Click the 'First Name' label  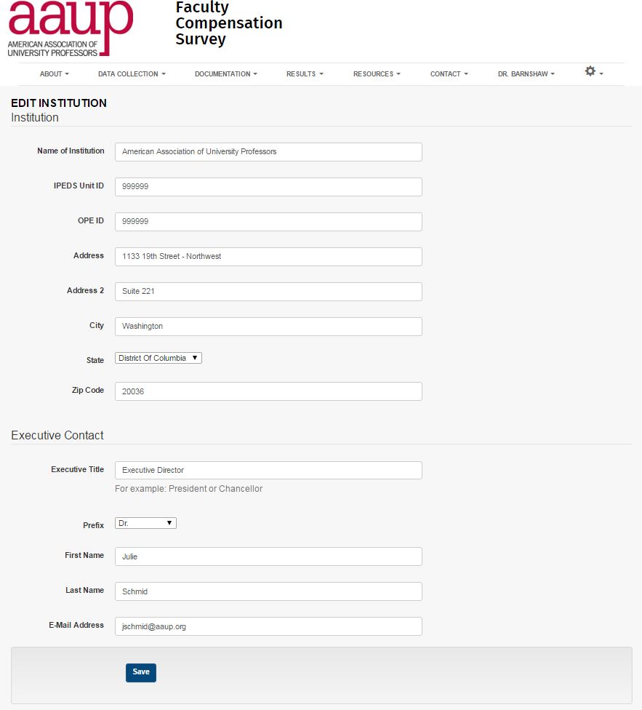point(84,555)
